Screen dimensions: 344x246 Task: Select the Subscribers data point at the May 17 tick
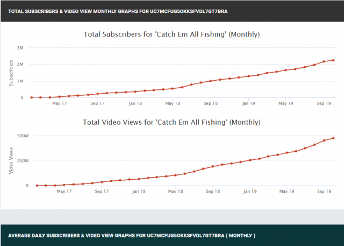(x=60, y=97)
